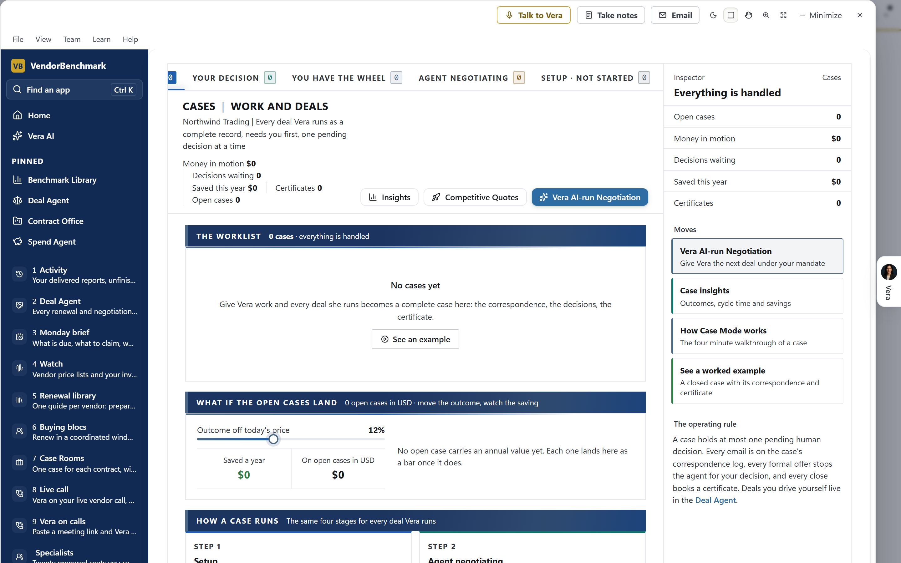Click Insights button
The image size is (901, 563).
389,197
